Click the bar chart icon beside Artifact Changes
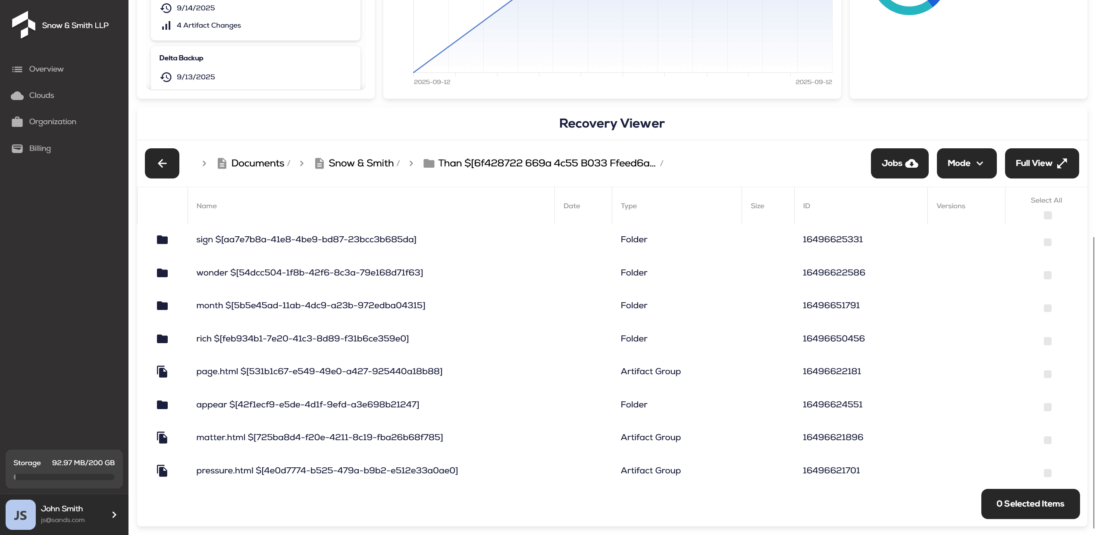The height and width of the screenshot is (535, 1096). (166, 25)
